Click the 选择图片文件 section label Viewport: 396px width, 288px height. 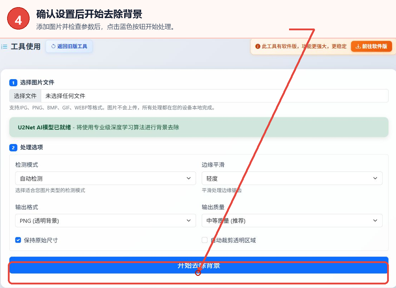(x=37, y=82)
